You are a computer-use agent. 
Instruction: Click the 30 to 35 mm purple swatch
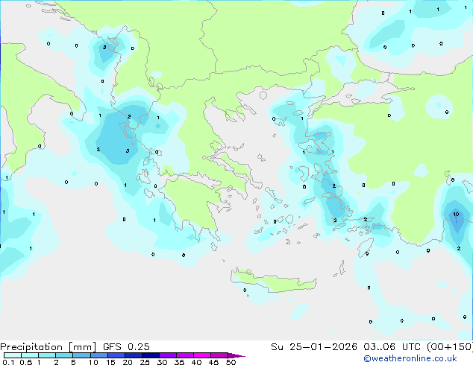tap(168, 355)
